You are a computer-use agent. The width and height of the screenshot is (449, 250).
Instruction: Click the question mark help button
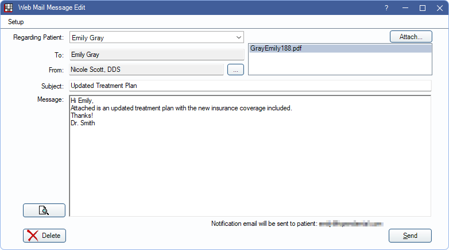tap(386, 8)
